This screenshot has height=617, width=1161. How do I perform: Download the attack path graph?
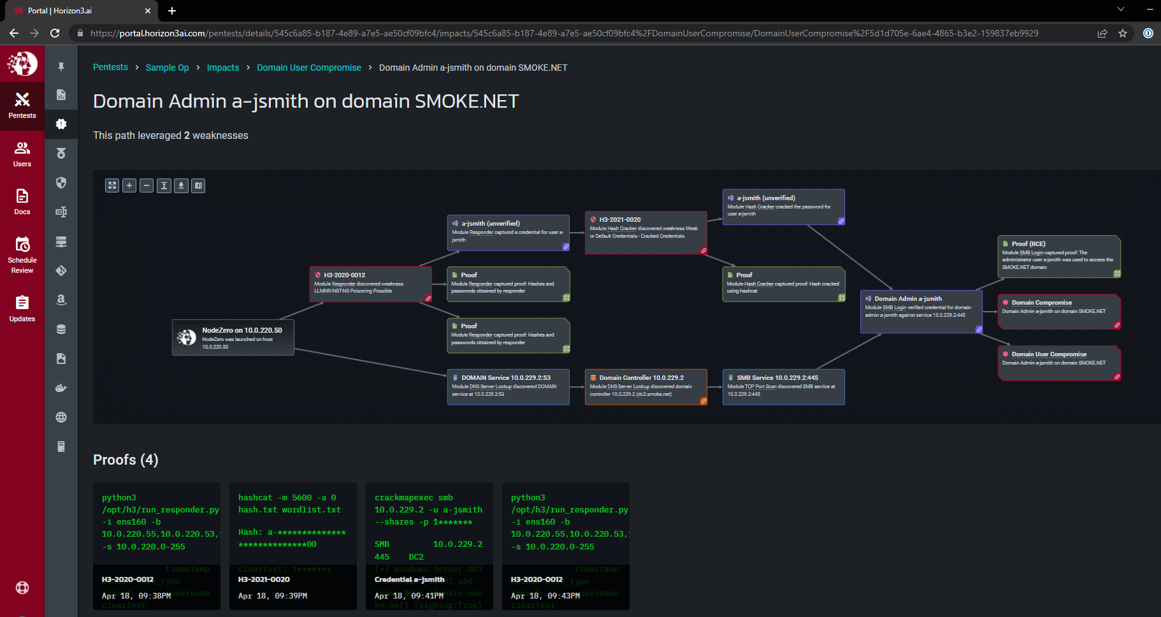click(x=181, y=185)
